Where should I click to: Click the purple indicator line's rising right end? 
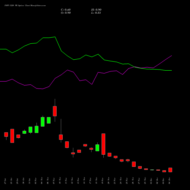pos(171,55)
